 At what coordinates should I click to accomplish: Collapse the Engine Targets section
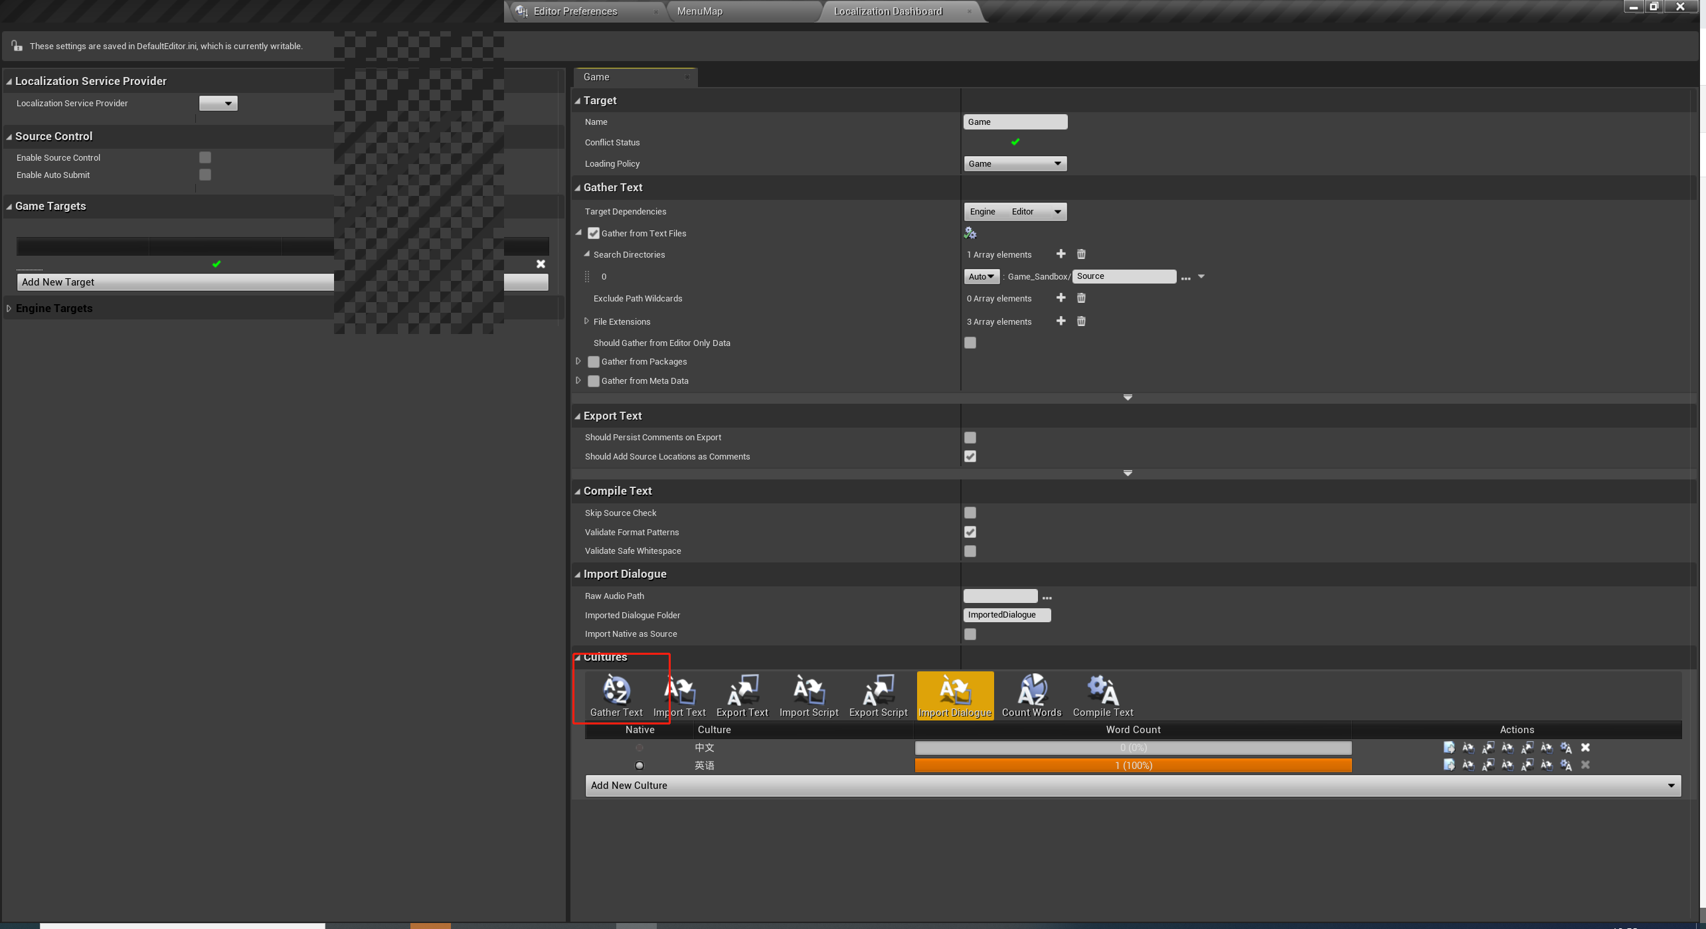(x=9, y=307)
